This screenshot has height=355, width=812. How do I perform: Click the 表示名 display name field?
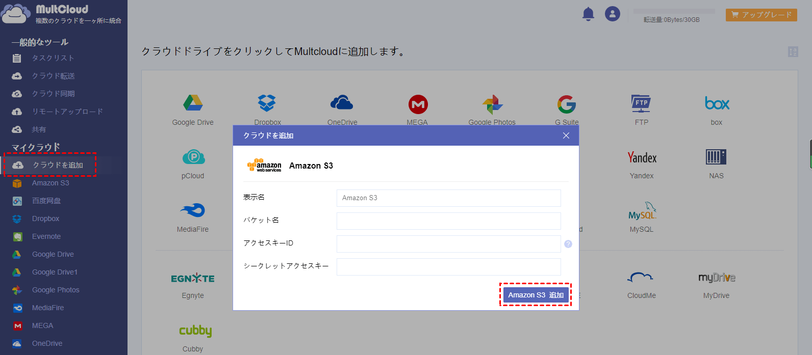tap(449, 198)
